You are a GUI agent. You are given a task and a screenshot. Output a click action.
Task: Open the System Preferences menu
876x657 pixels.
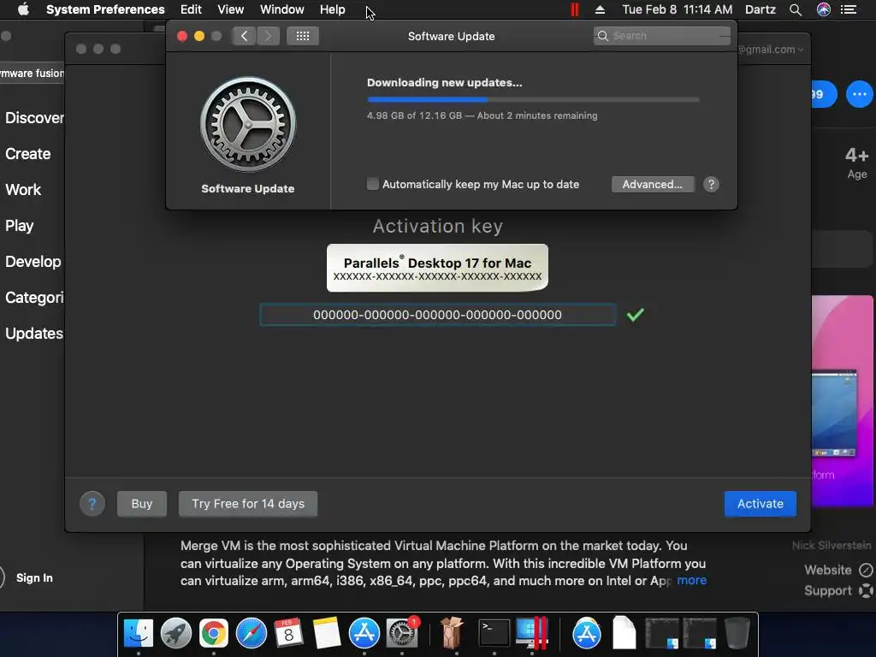[105, 9]
